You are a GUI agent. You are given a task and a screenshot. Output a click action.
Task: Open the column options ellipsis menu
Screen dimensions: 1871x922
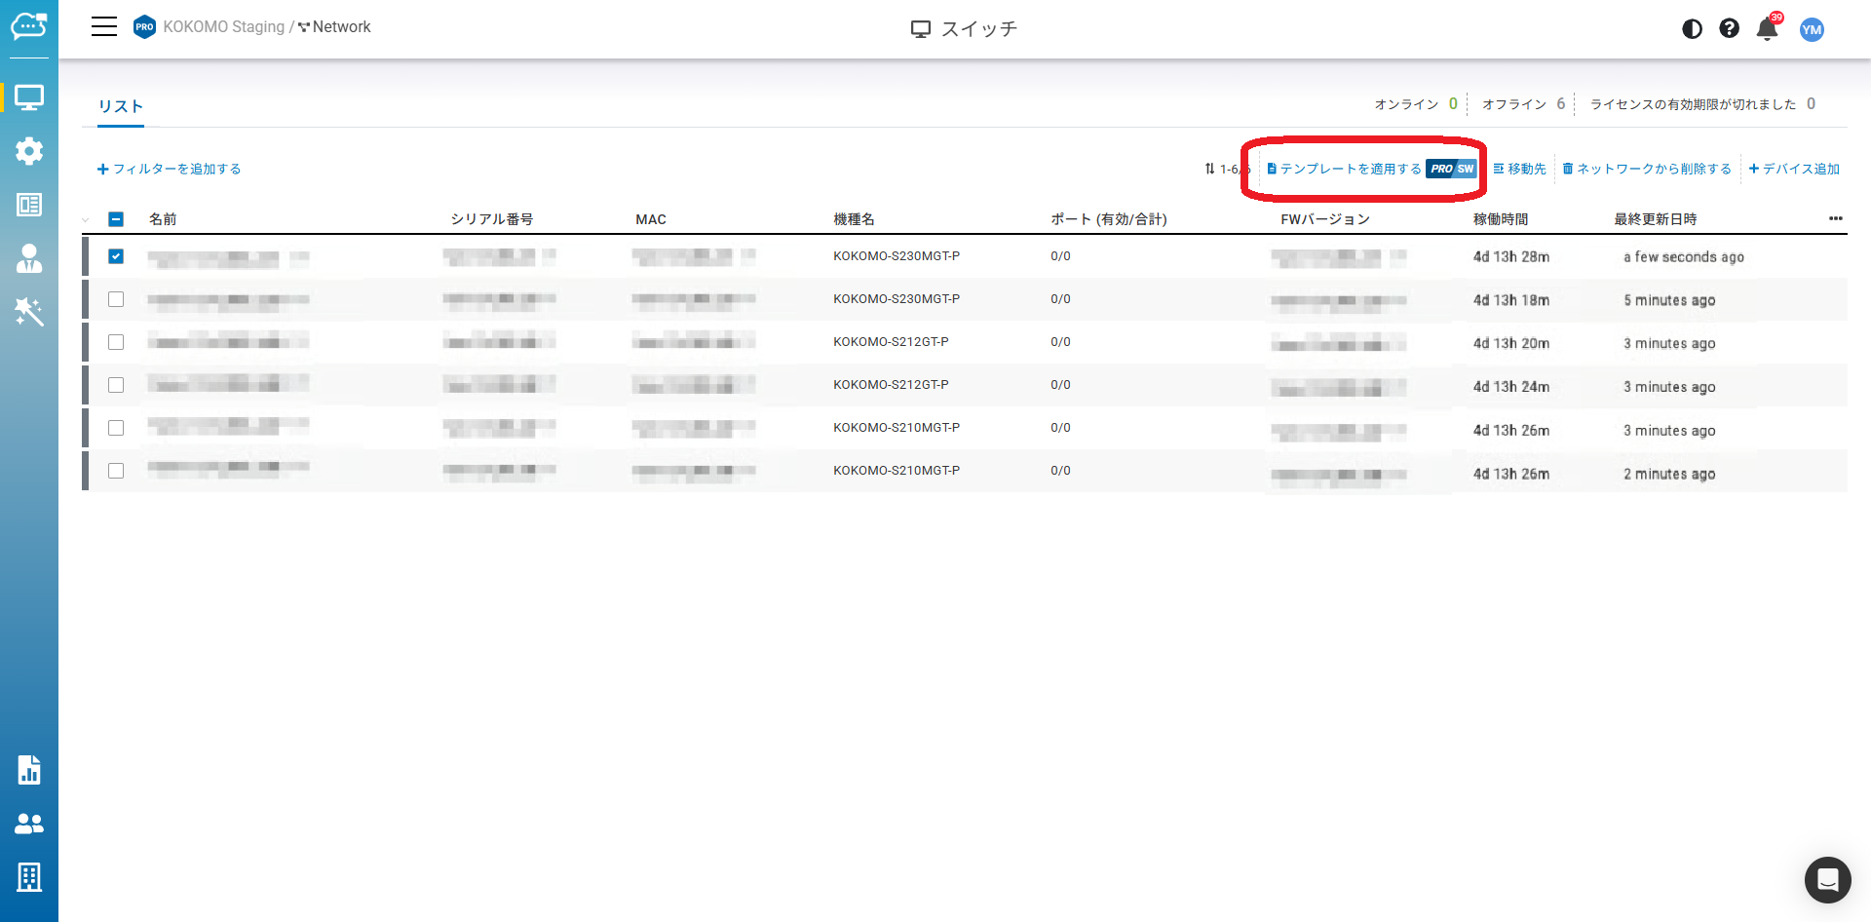tap(1835, 219)
